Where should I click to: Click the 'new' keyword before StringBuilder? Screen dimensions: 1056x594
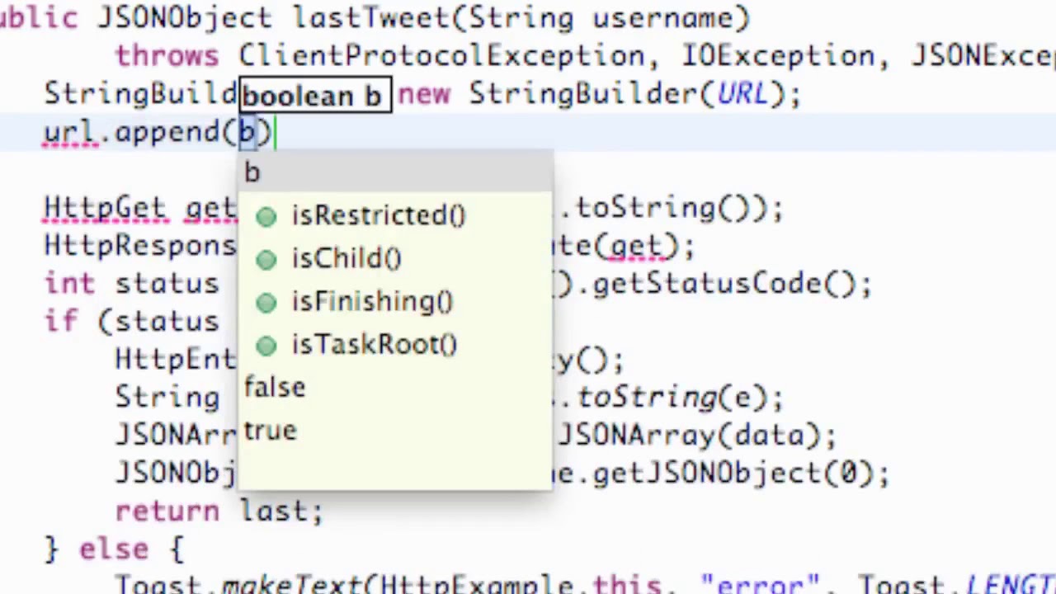click(424, 94)
